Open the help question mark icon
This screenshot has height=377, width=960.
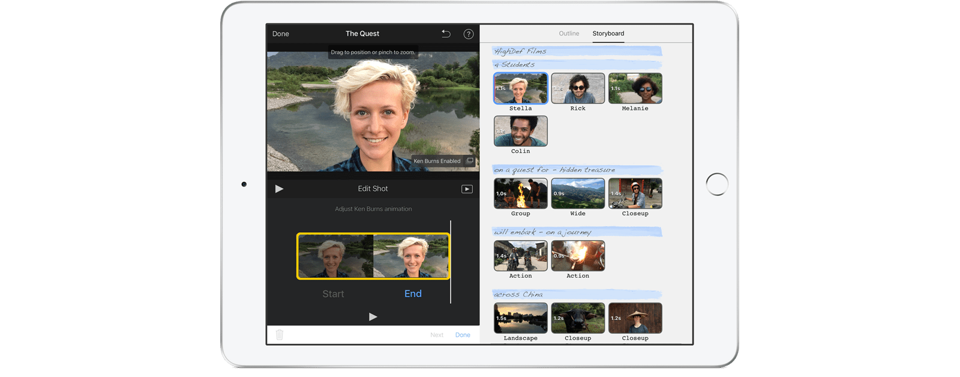(469, 34)
